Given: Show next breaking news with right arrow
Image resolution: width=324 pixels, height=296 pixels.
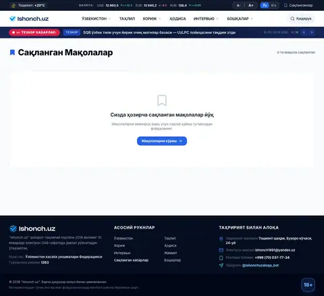Looking at the screenshot, I should click(x=312, y=32).
